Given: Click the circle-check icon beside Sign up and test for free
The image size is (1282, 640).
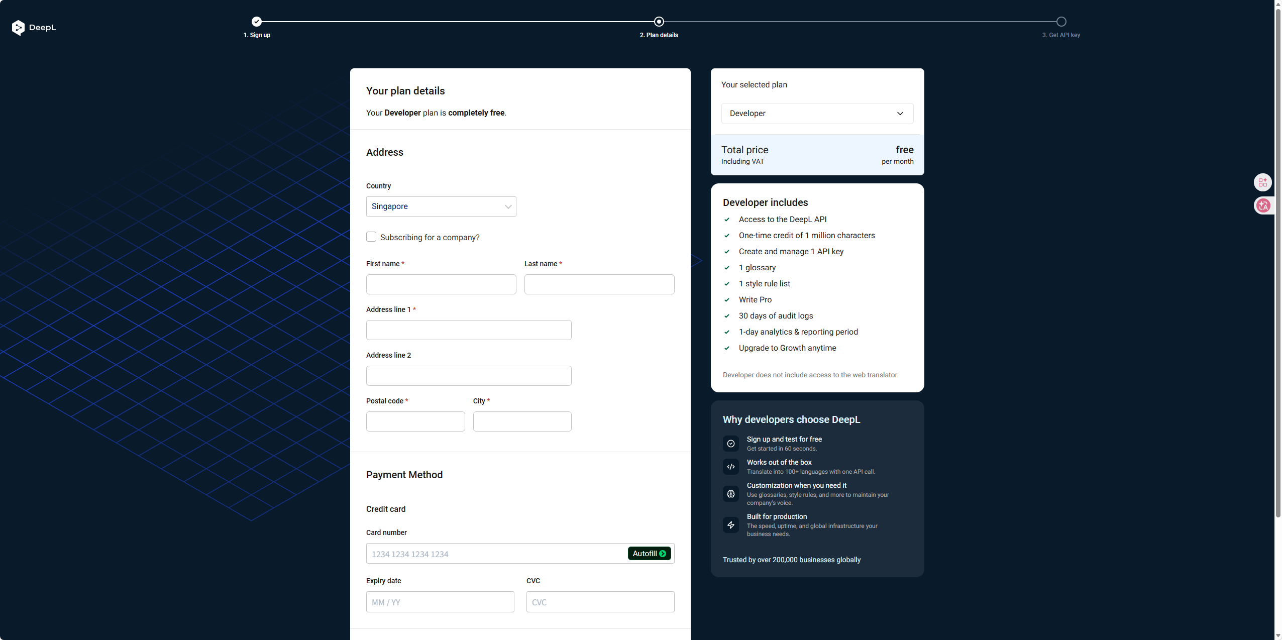Looking at the screenshot, I should pos(731,444).
